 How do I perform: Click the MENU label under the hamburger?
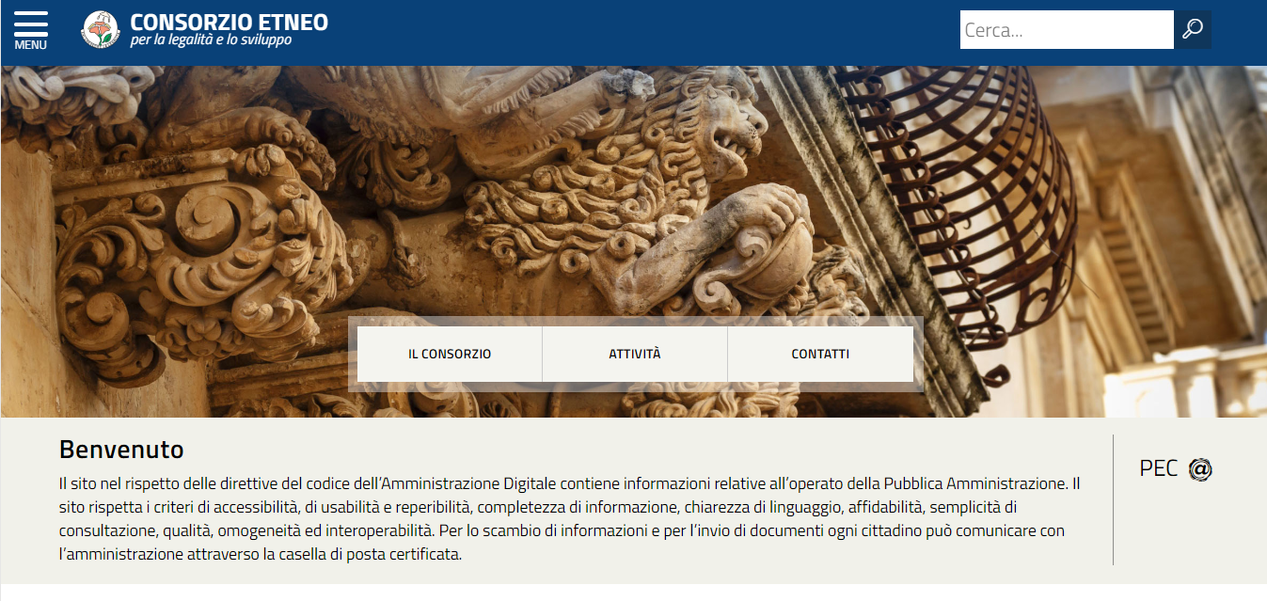pyautogui.click(x=31, y=45)
